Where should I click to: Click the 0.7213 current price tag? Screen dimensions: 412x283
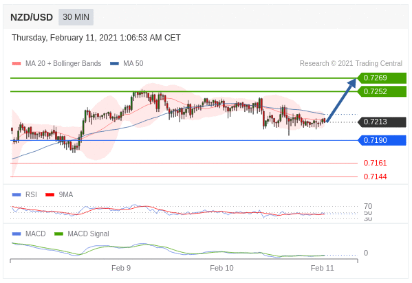pyautogui.click(x=382, y=122)
